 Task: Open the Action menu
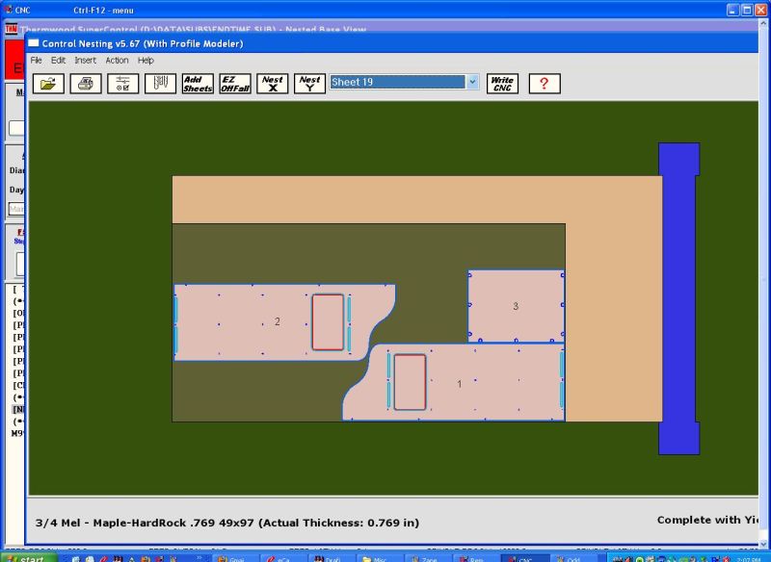(x=117, y=61)
